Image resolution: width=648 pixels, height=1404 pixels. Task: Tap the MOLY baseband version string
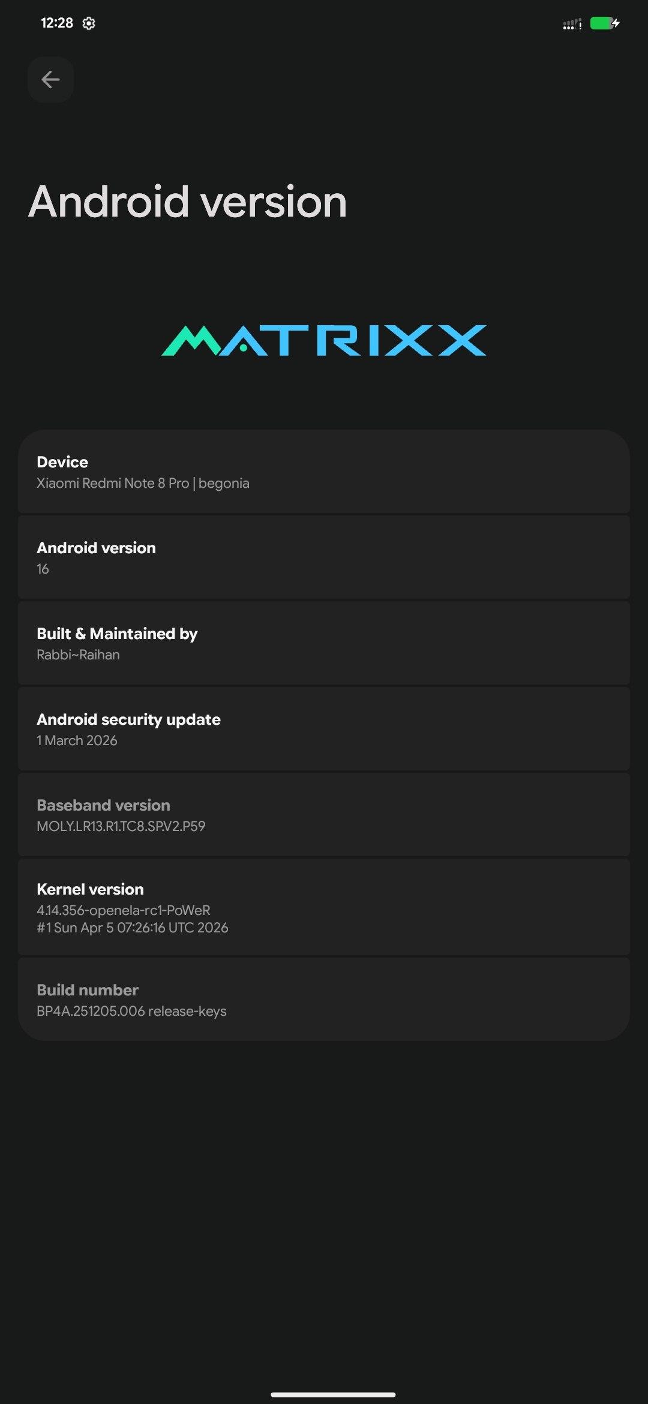click(121, 826)
